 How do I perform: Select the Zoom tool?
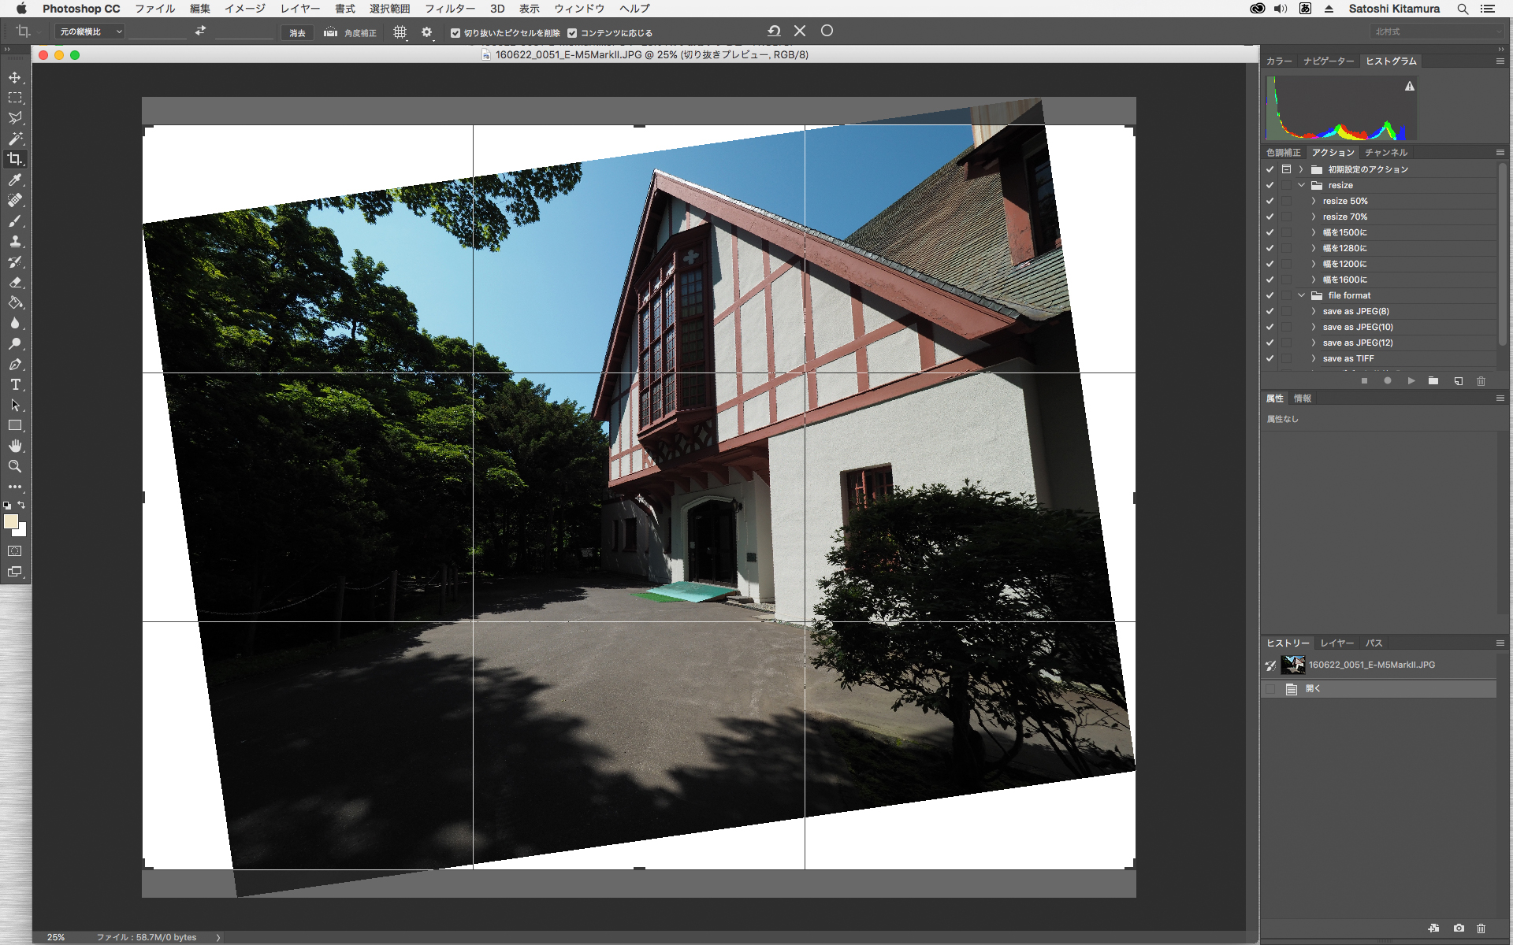coord(15,466)
